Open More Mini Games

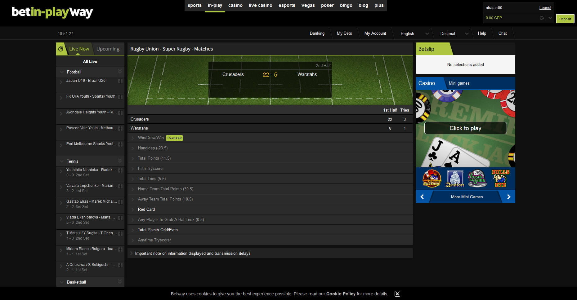coord(467,197)
